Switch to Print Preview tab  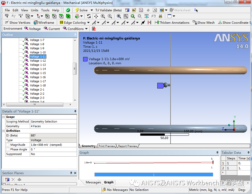pos(107,146)
